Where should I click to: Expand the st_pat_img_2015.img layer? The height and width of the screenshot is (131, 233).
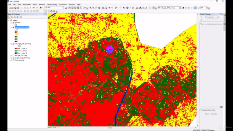point(11,58)
